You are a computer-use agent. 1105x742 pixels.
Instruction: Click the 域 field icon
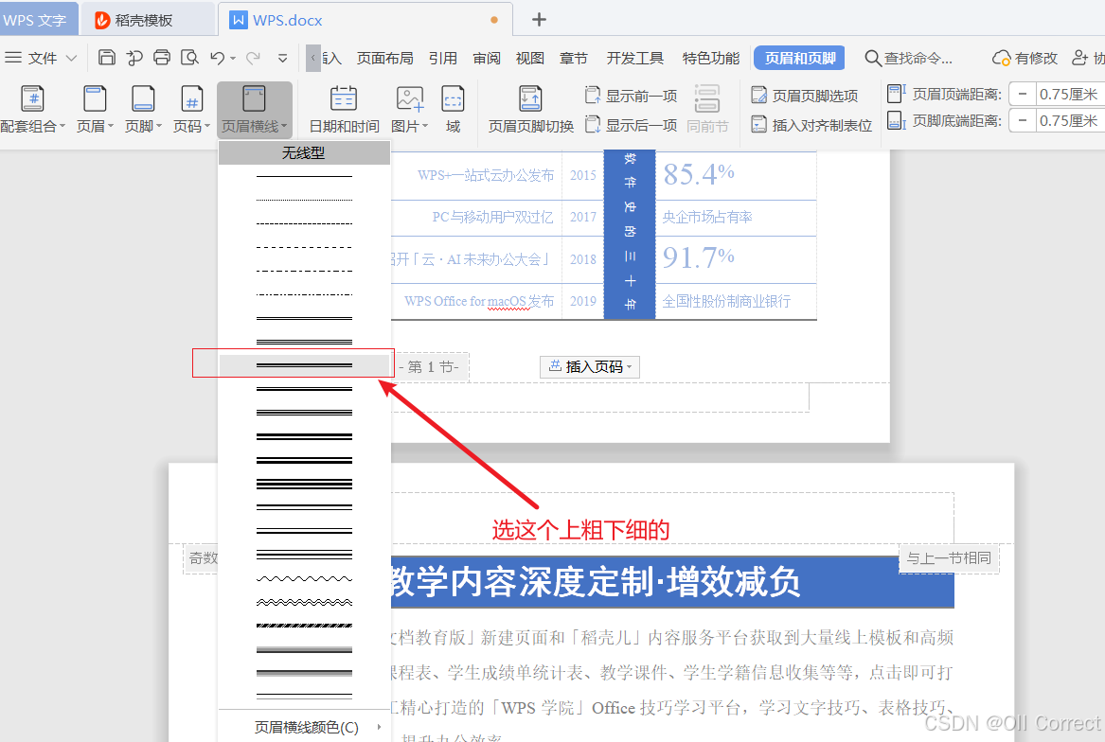(453, 109)
